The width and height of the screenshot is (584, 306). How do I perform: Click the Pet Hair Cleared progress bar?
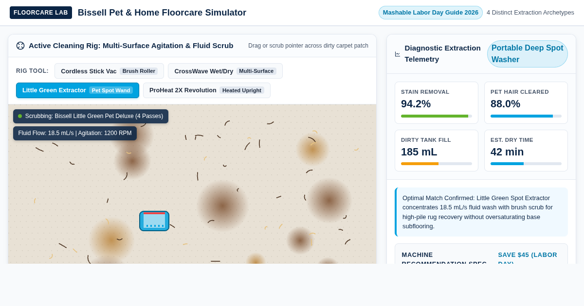tap(526, 116)
